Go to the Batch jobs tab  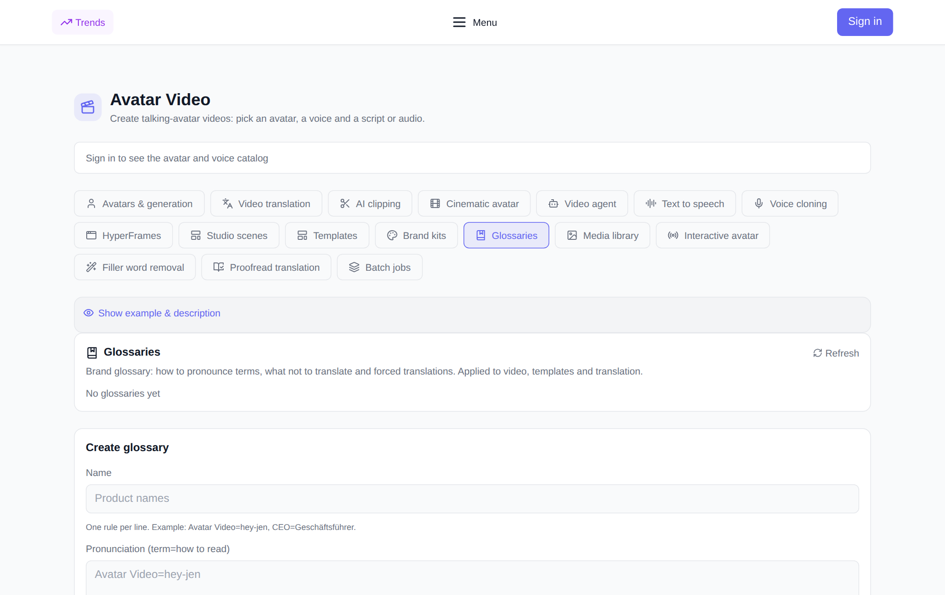pyautogui.click(x=380, y=267)
